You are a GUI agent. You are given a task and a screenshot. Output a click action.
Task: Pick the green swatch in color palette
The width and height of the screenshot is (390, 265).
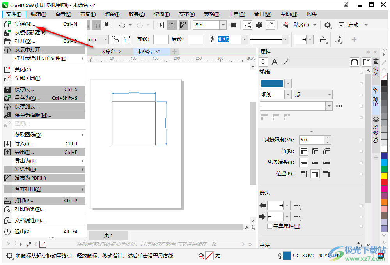point(384,169)
